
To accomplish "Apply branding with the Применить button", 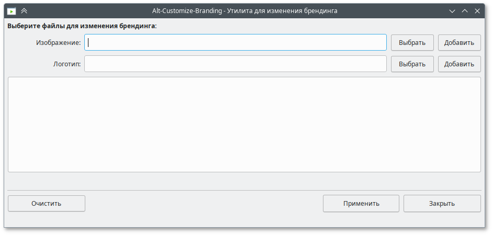I will 361,204.
